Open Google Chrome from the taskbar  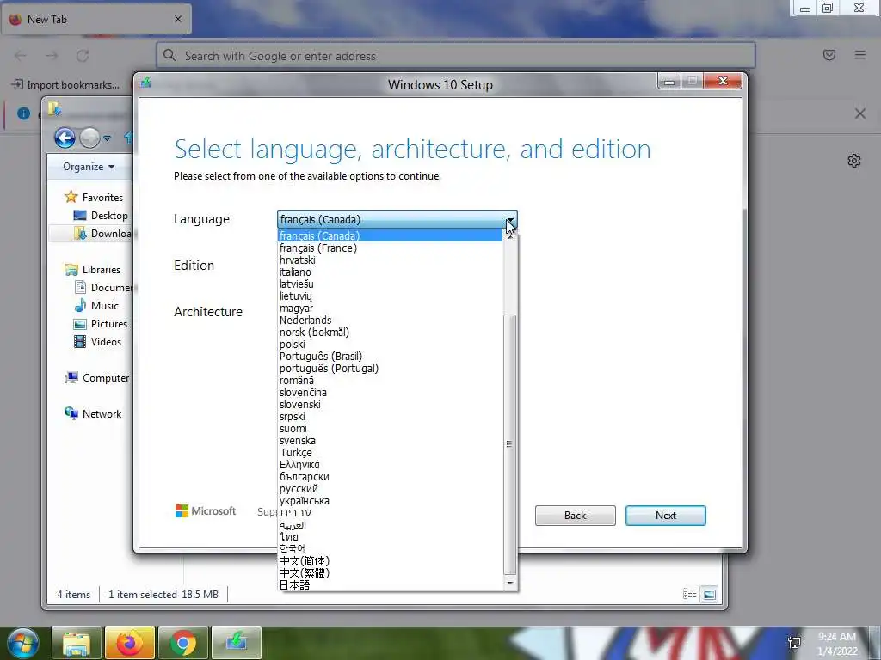pyautogui.click(x=183, y=643)
